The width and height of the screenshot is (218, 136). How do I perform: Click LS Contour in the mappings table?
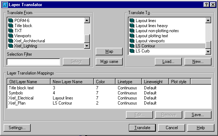[62, 103]
